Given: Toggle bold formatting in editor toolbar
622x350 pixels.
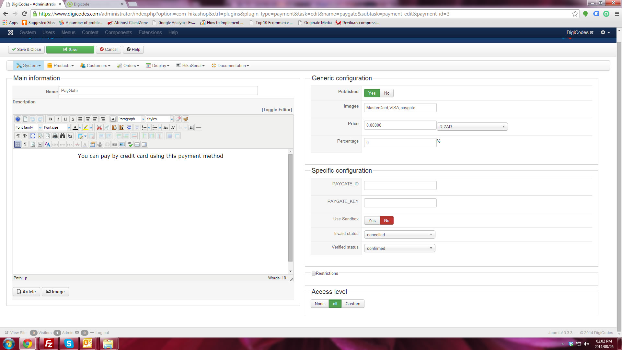Looking at the screenshot, I should pos(51,119).
